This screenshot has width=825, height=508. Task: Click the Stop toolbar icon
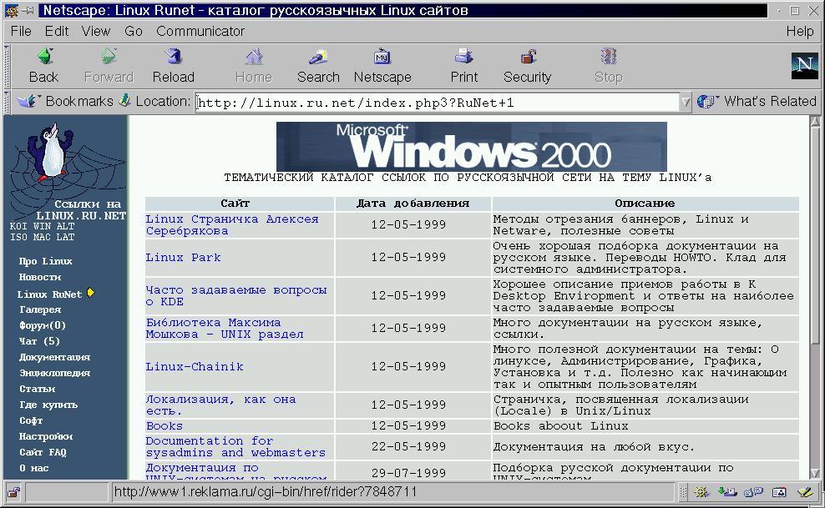pyautogui.click(x=608, y=57)
